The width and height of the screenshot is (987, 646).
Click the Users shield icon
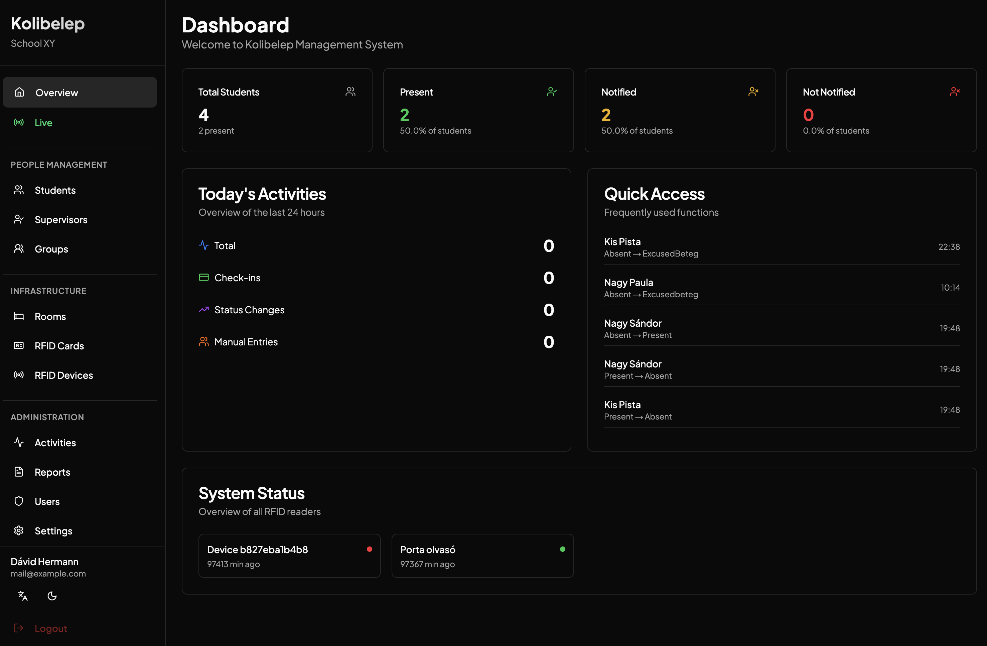coord(19,501)
